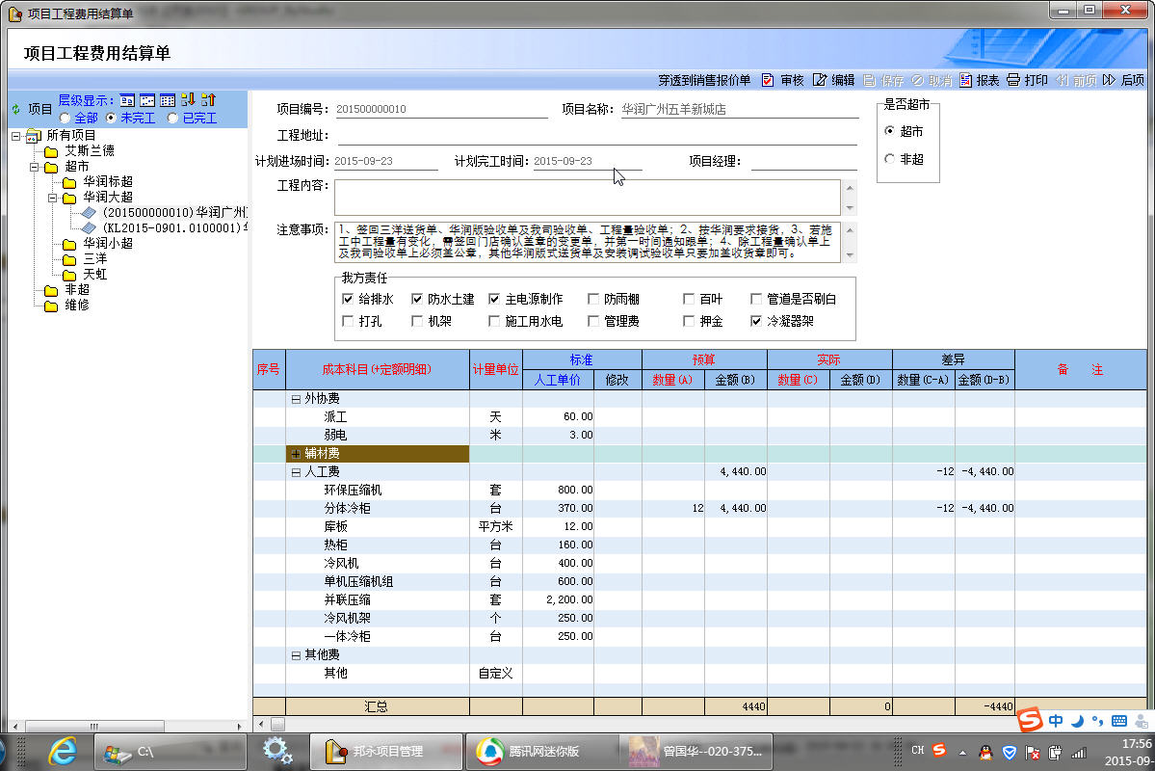The width and height of the screenshot is (1155, 771).
Task: Enable the 防雨棚 checkbox
Action: [593, 299]
